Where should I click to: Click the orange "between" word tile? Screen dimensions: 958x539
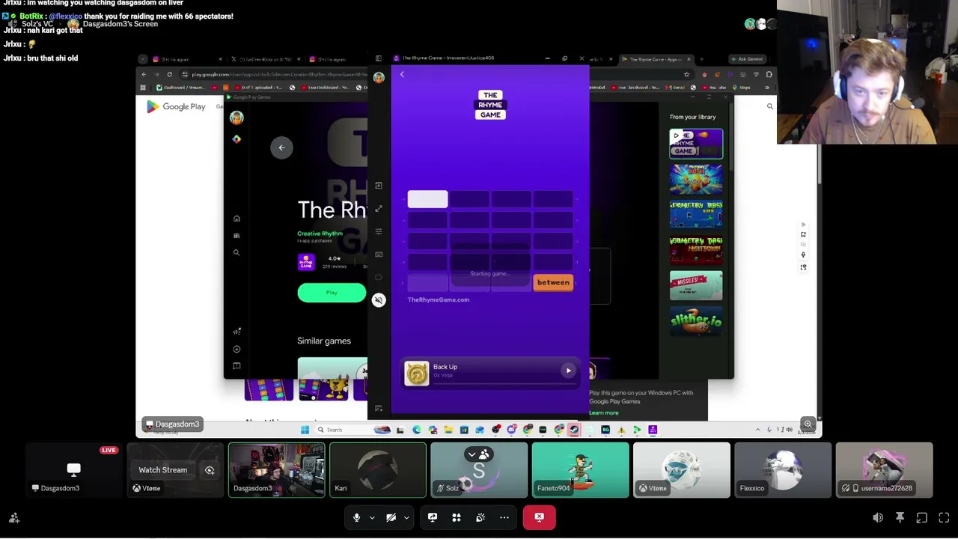(x=553, y=282)
